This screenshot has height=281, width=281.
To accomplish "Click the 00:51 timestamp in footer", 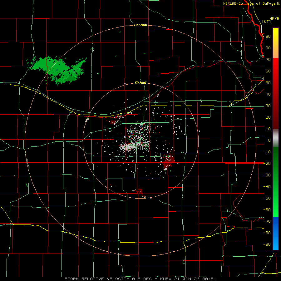I will 209,279.
